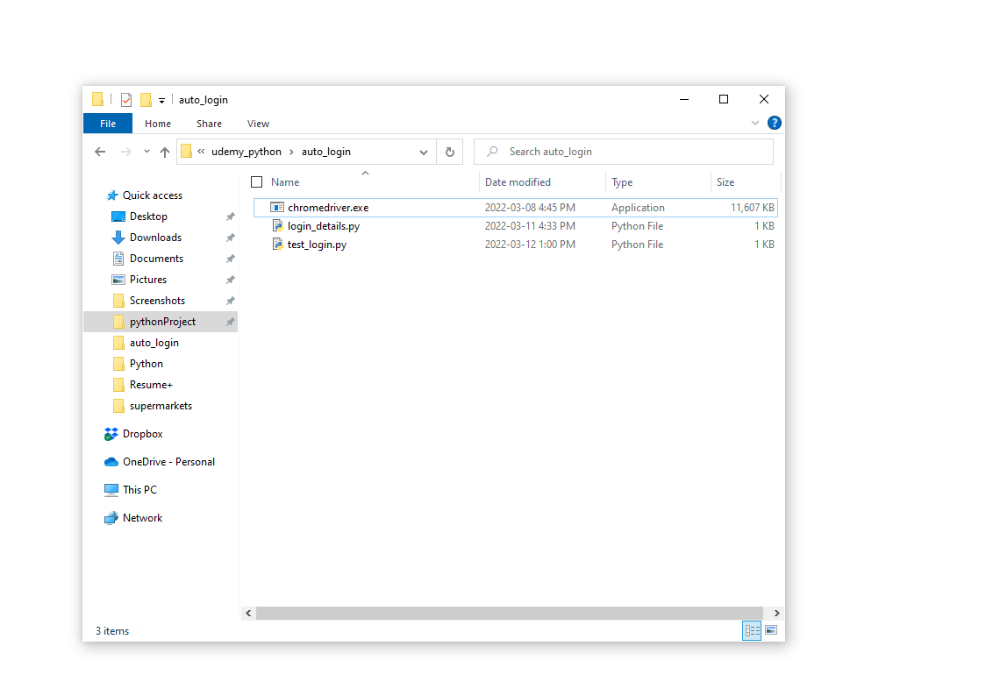The image size is (986, 696).
Task: Open the Home ribbon tab
Action: (158, 123)
